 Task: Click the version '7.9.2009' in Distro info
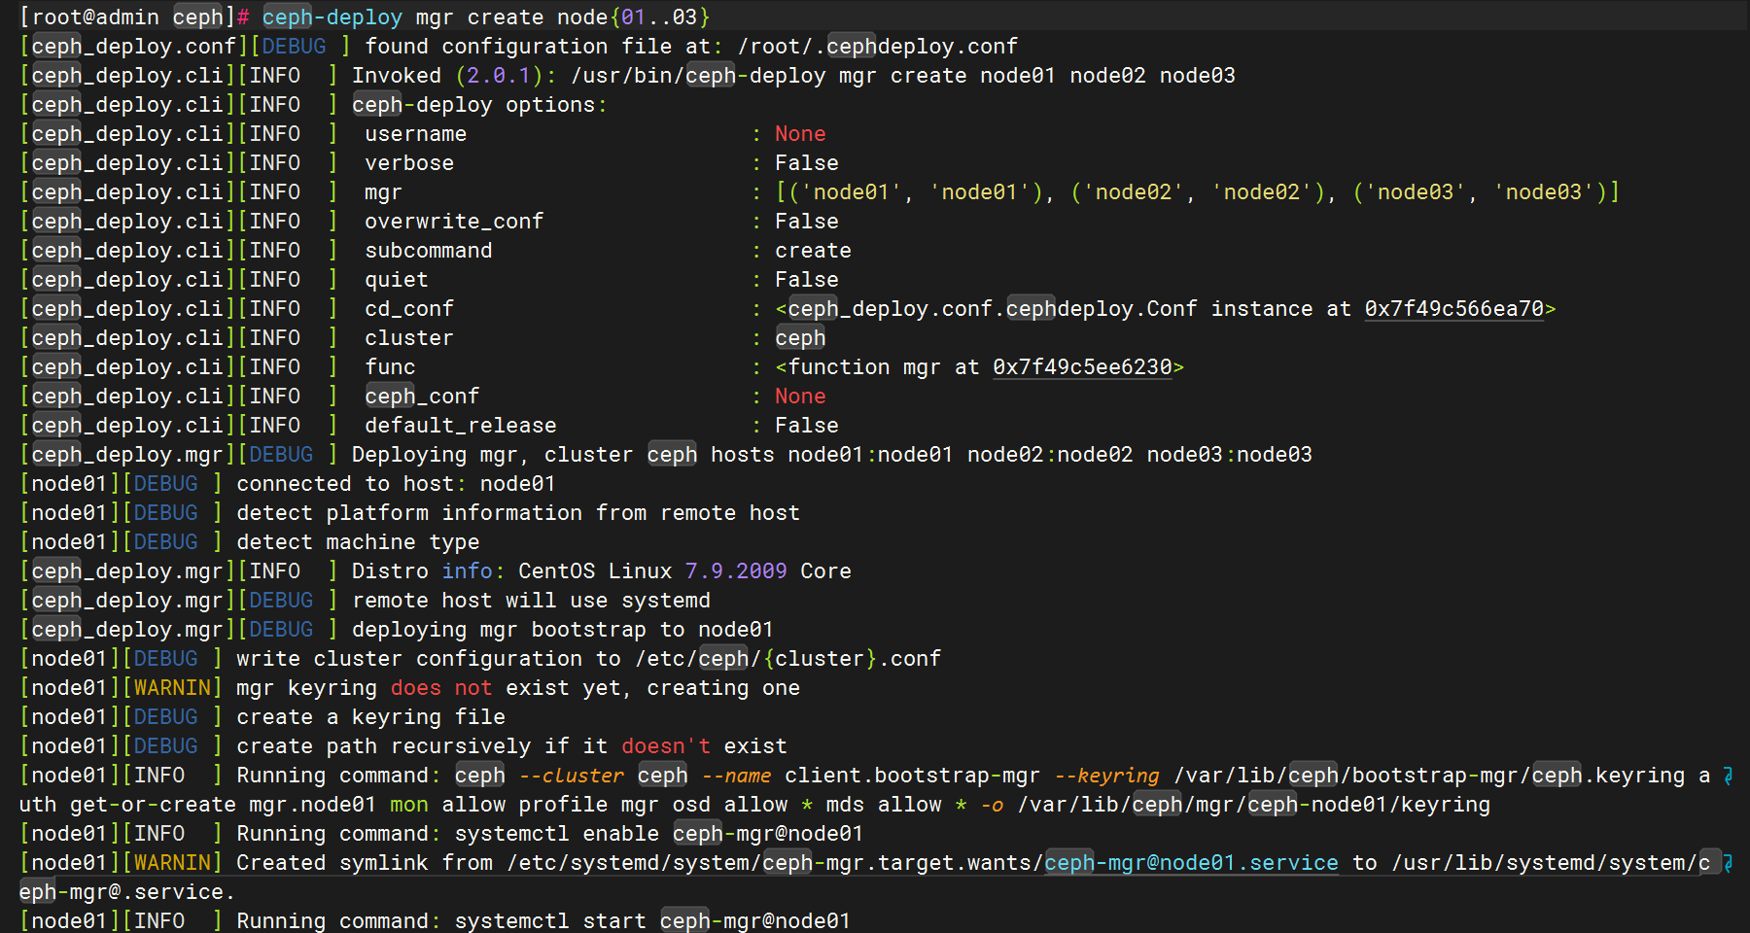click(x=736, y=571)
